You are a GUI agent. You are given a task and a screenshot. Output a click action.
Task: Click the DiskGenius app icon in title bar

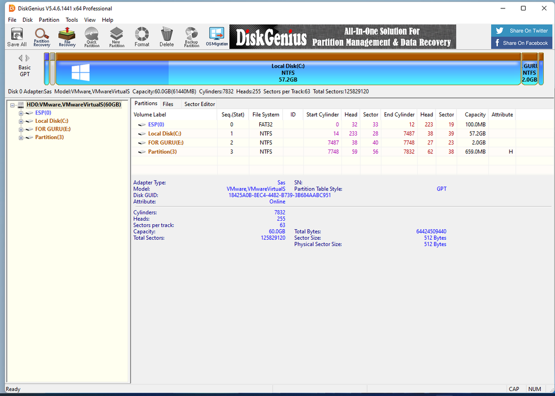coord(12,8)
